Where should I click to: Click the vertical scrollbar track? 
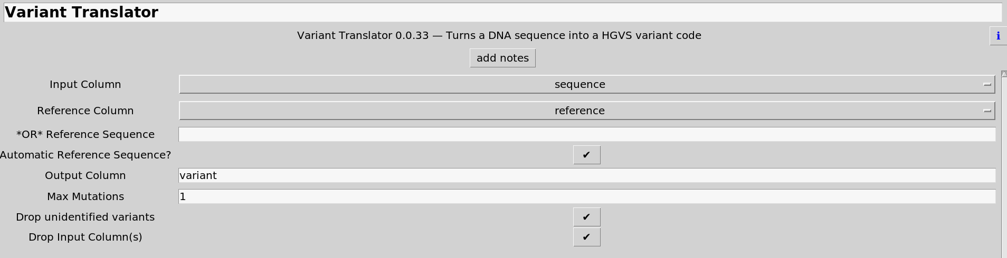coord(1004,168)
